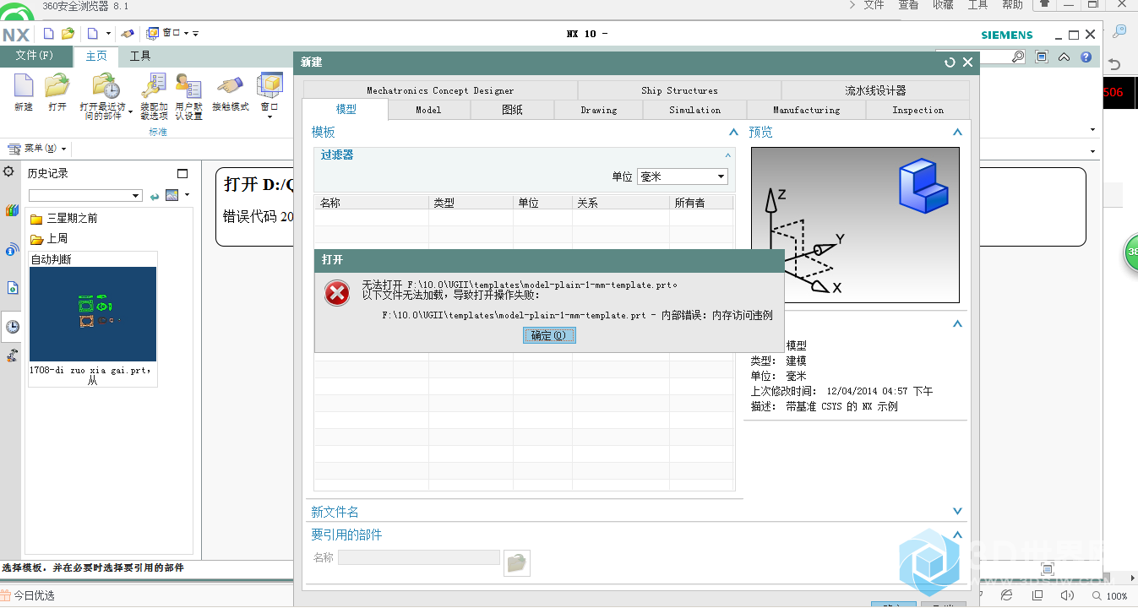Open the document page icon in resource bar
This screenshot has width=1138, height=608.
[12, 288]
